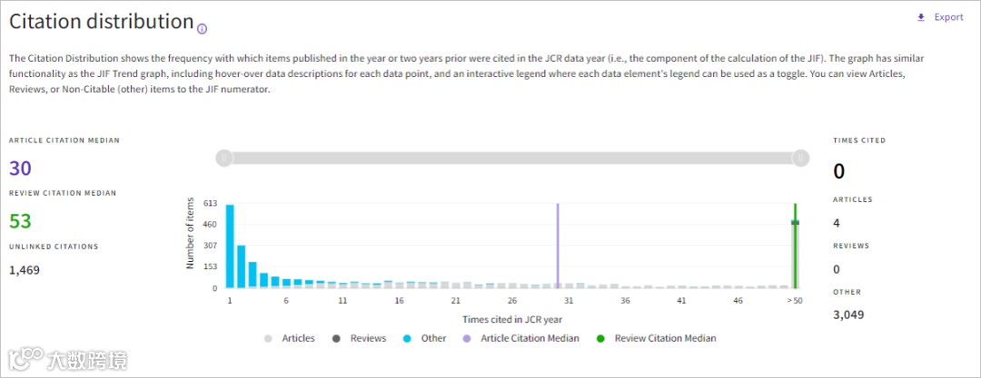Click the middle of the range slider track
This screenshot has height=378, width=981.
[511, 158]
